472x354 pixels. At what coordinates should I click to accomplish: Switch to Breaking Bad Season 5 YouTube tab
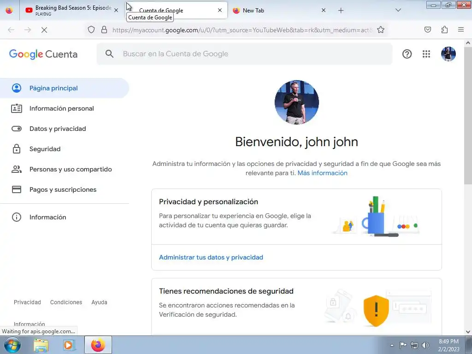tap(69, 10)
